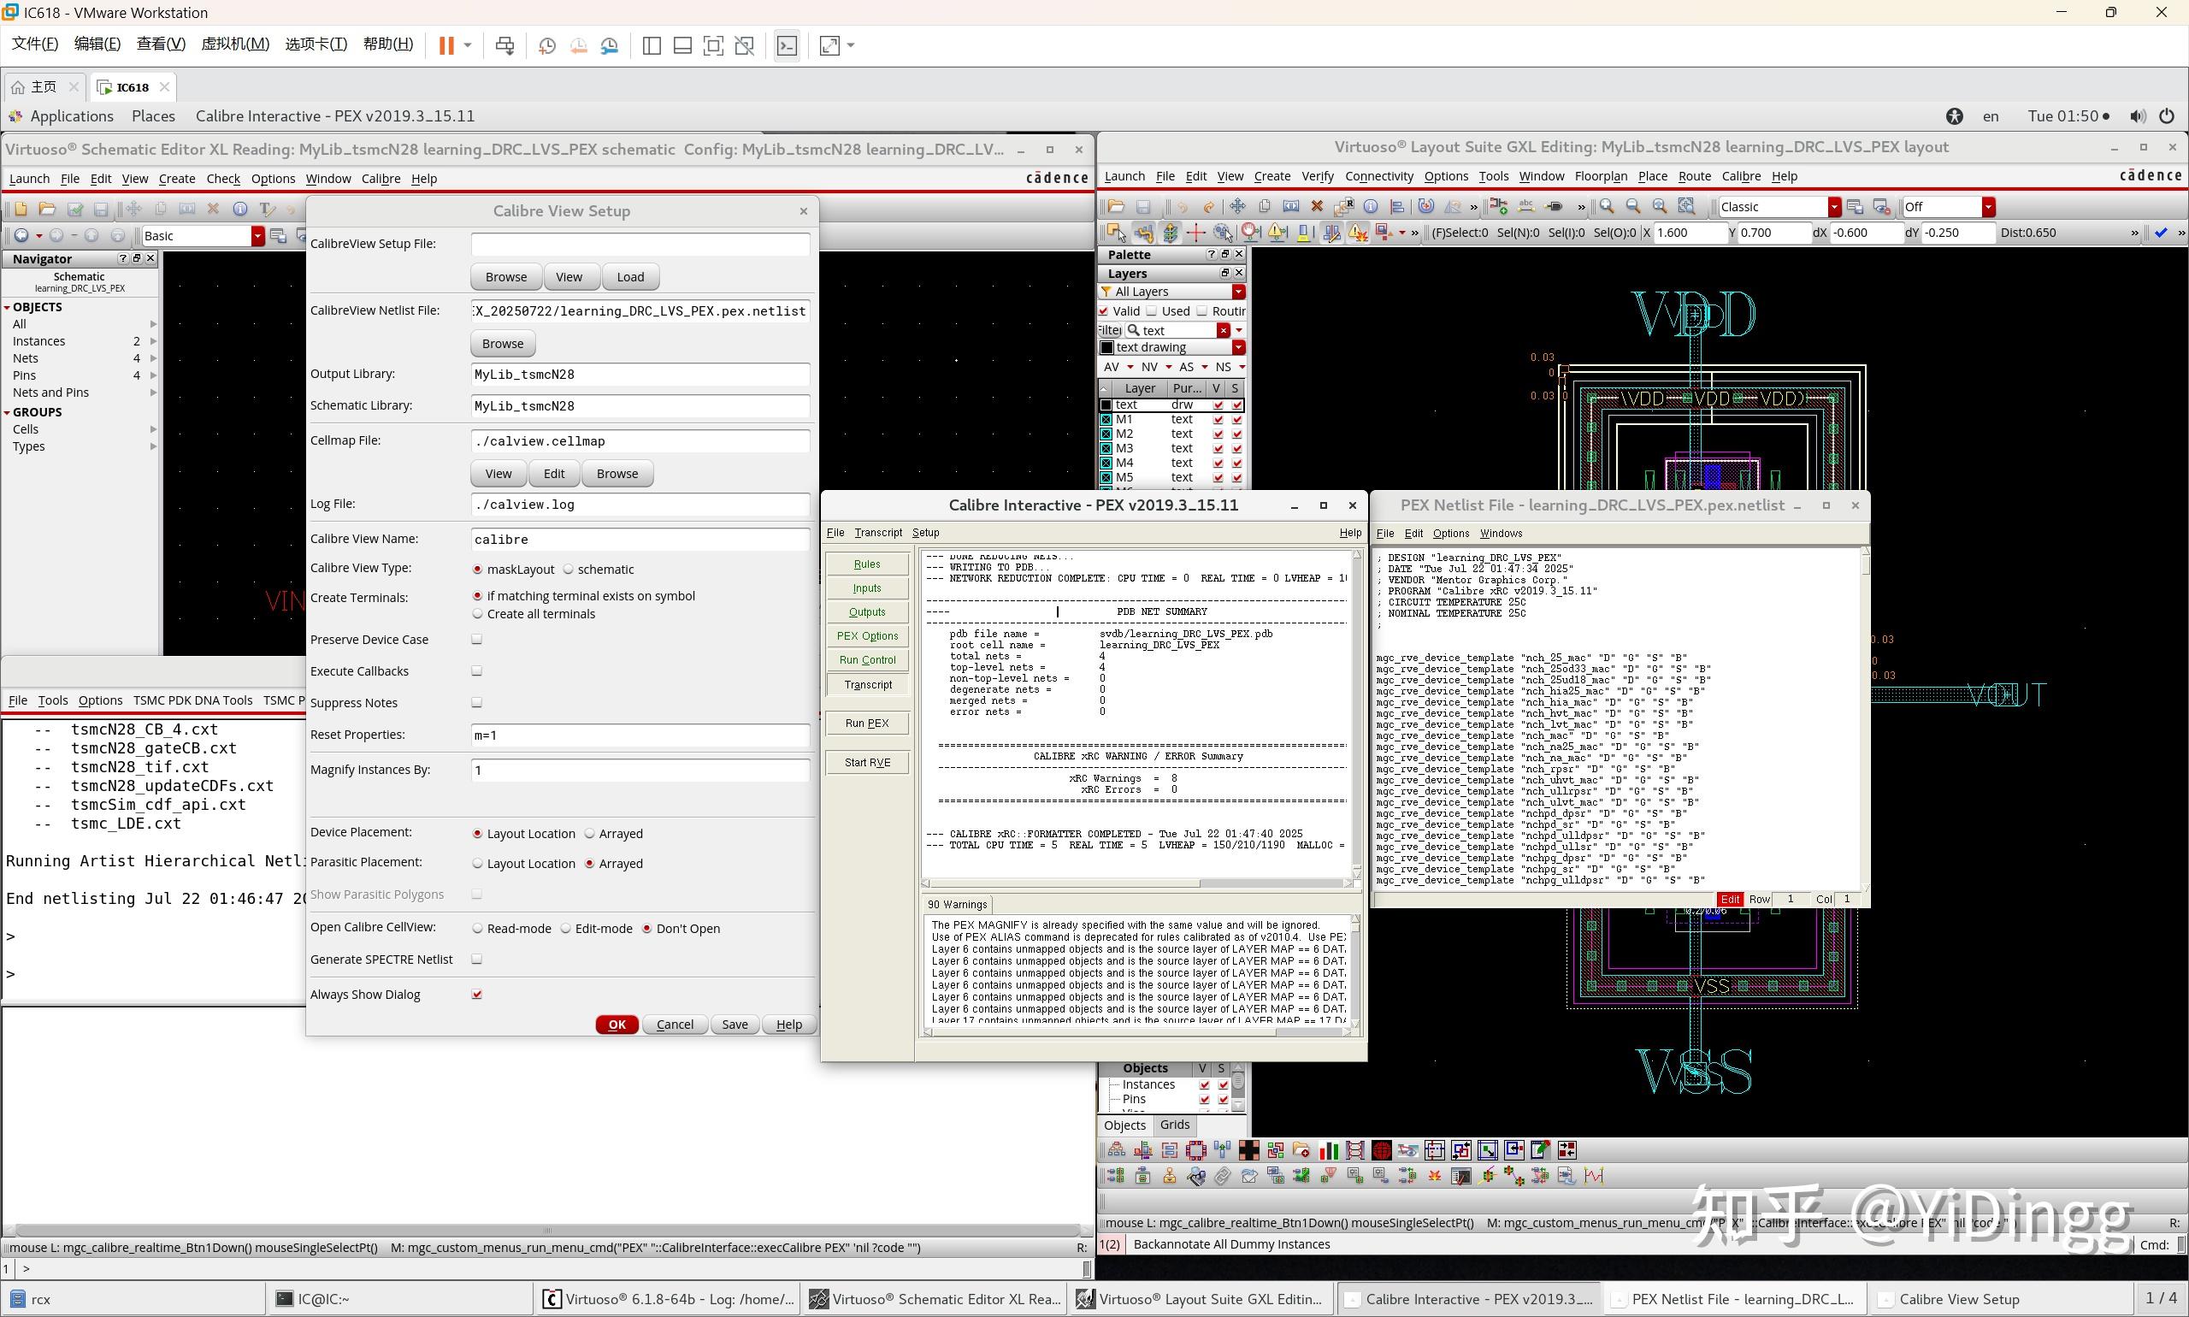The image size is (2189, 1317).
Task: Click OK in the Calibre View Setup dialog
Action: pos(615,1025)
